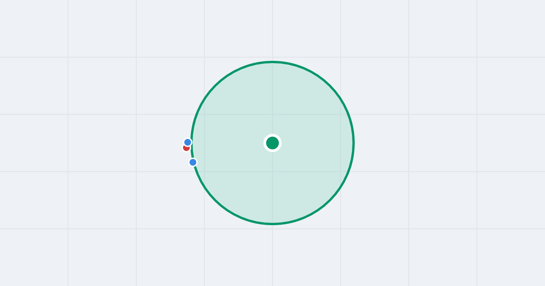This screenshot has width=545, height=286.
Task: Select the lower blue point on circle edge
Action: pyautogui.click(x=193, y=162)
